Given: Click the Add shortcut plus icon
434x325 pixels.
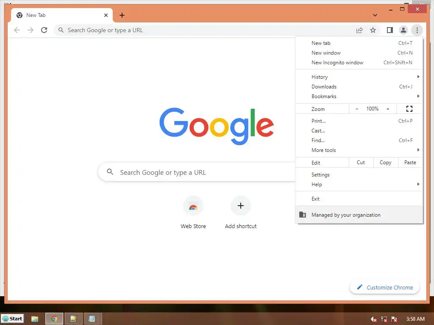Looking at the screenshot, I should pyautogui.click(x=241, y=206).
